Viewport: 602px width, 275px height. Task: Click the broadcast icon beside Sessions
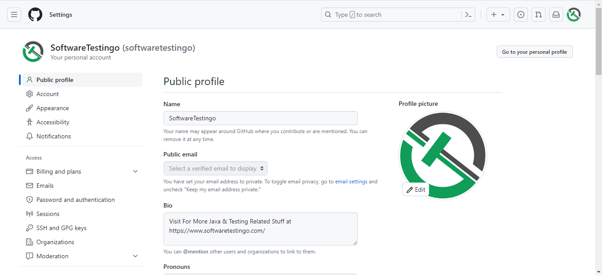click(30, 214)
